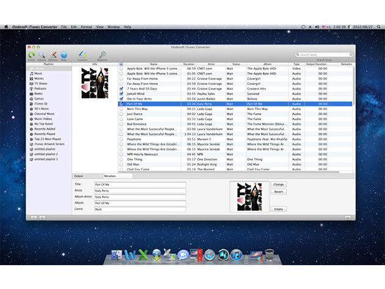385x289 pixels.
Task: Open the Trash in the Dock
Action: point(269,255)
